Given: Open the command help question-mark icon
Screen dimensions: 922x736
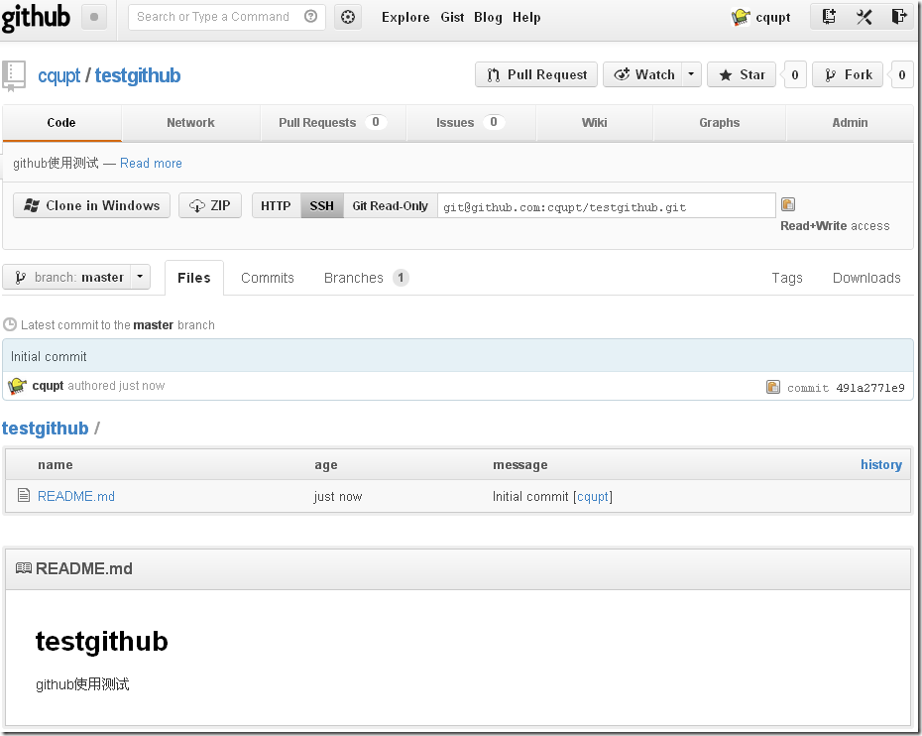Looking at the screenshot, I should point(310,17).
